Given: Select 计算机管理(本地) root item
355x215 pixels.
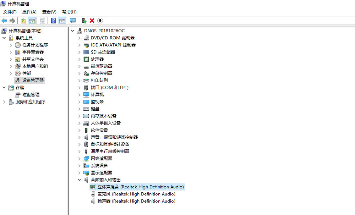Looking at the screenshot, I should [25, 31].
